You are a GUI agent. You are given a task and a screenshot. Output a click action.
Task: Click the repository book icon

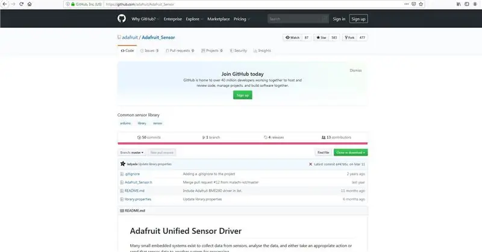[x=119, y=37]
